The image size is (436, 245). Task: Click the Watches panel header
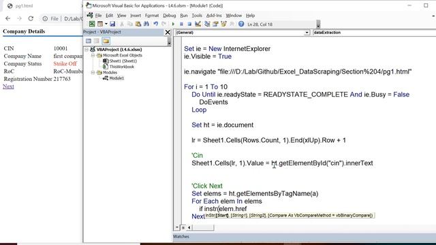[305, 237]
